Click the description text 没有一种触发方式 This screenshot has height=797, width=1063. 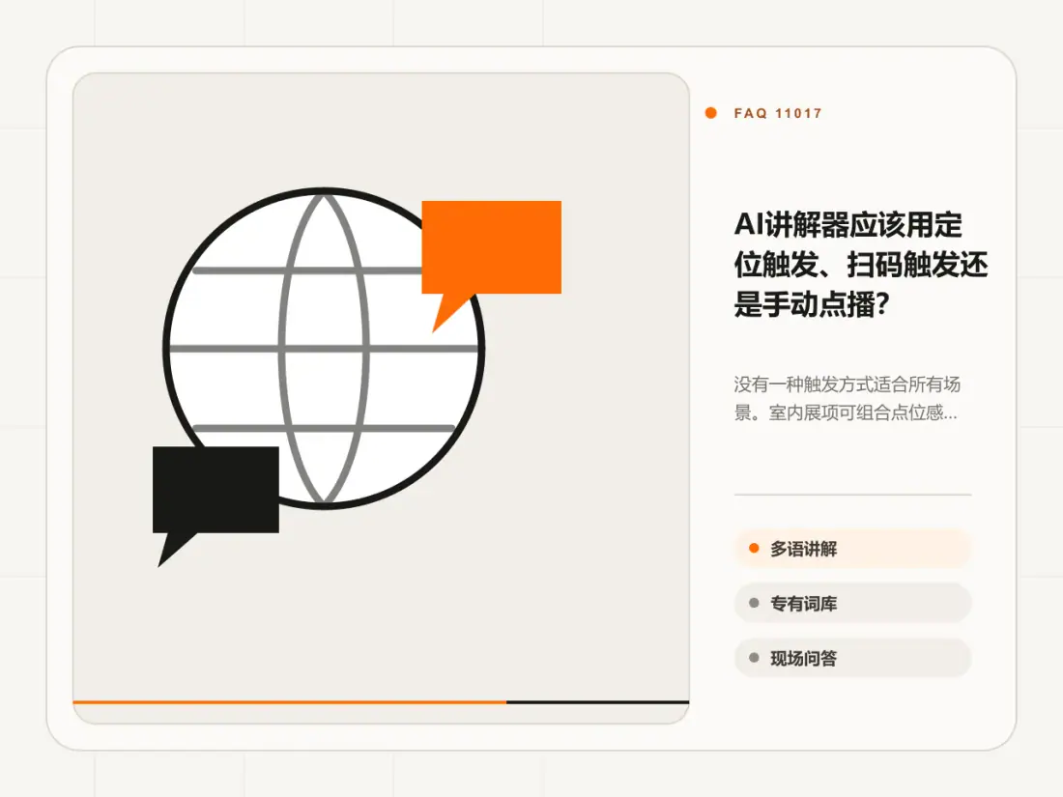pos(847,398)
